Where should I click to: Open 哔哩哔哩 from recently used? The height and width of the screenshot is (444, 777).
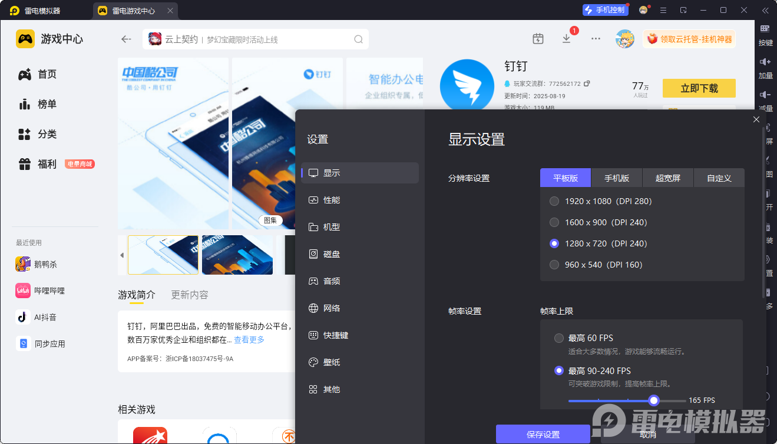[41, 291]
